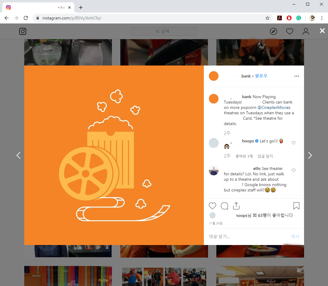Open the ellis commenter avatar
The width and height of the screenshot is (328, 286).
[214, 171]
